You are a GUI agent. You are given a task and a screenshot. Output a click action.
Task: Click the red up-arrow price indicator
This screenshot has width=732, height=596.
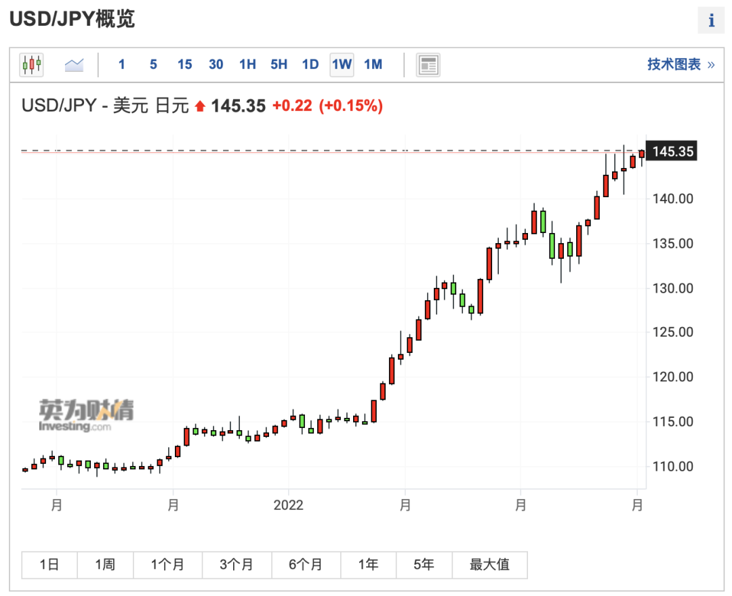click(x=200, y=106)
